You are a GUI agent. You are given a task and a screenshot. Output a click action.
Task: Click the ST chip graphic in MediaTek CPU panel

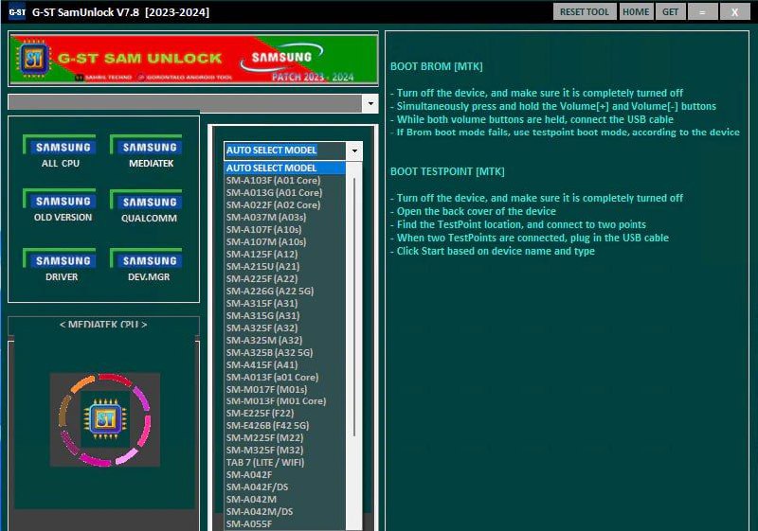coord(105,419)
